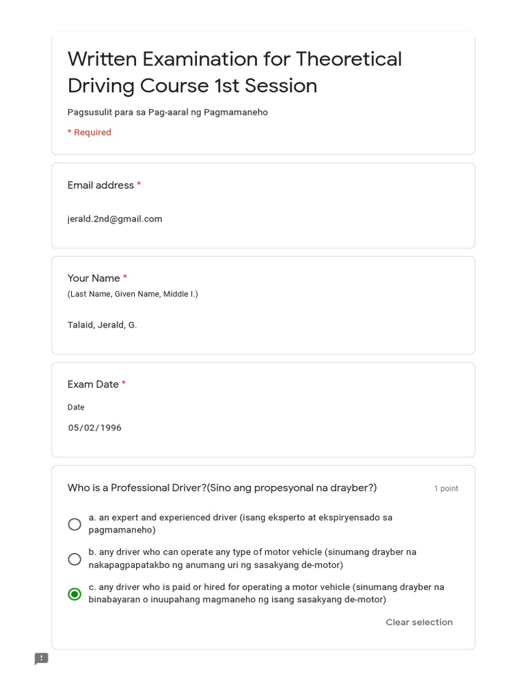Click the expert and experienced driver answer text
The height and width of the screenshot is (700, 525).
point(241,524)
